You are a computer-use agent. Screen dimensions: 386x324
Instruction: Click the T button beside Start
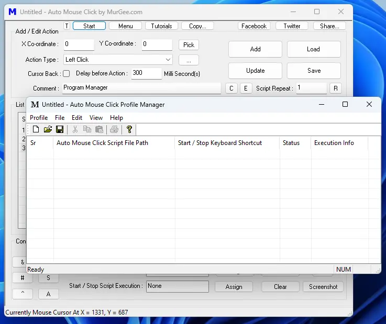coord(67,26)
